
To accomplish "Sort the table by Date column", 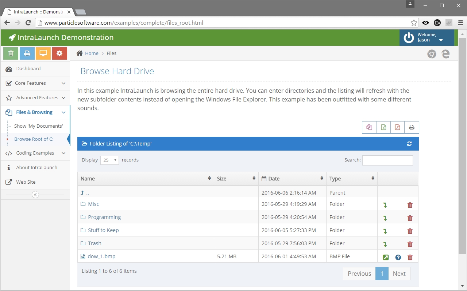I will pos(292,179).
